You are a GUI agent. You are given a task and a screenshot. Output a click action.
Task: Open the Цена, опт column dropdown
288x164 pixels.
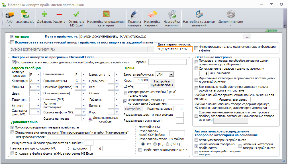tap(117, 74)
